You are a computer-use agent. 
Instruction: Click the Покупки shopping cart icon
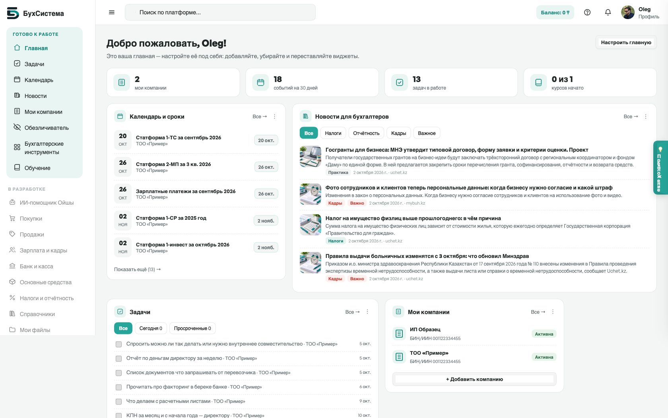coord(12,219)
